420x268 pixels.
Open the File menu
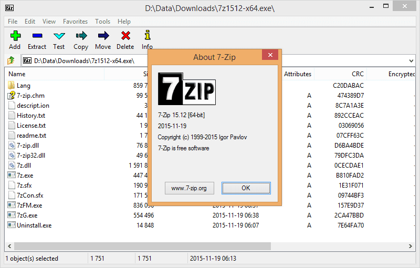[13, 22]
